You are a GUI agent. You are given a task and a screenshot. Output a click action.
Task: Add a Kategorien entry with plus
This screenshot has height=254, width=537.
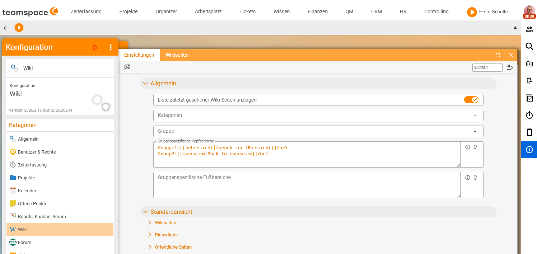click(475, 116)
